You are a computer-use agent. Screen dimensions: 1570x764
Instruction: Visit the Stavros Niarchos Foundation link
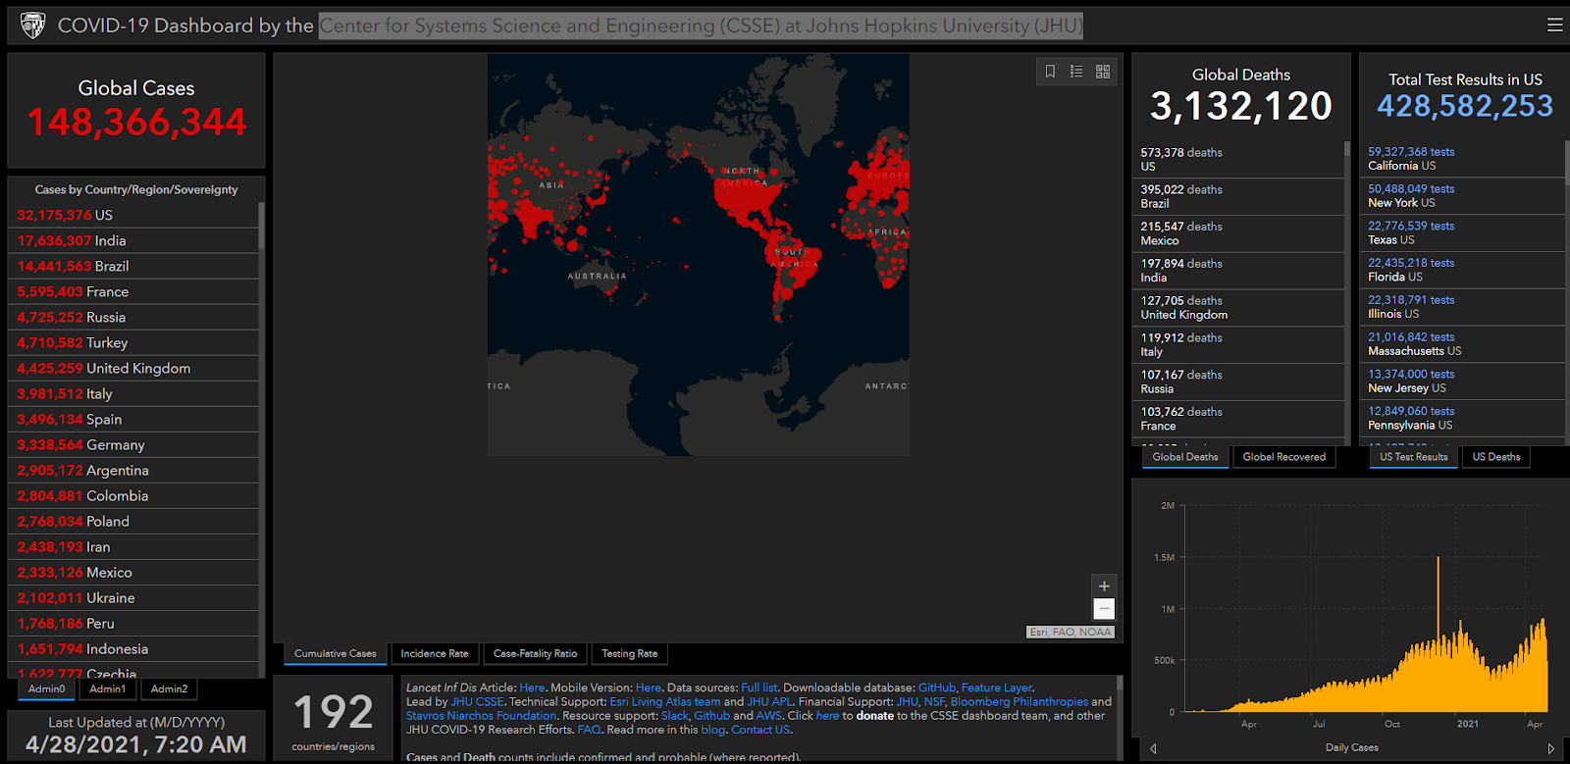click(x=481, y=716)
